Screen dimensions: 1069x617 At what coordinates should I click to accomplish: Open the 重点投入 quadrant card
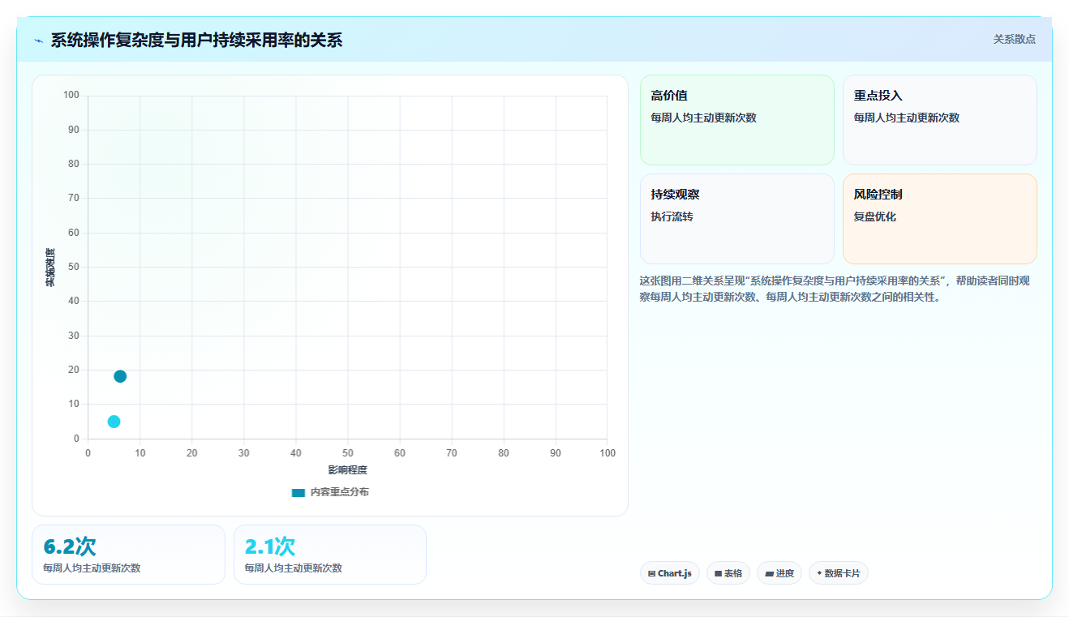click(940, 120)
